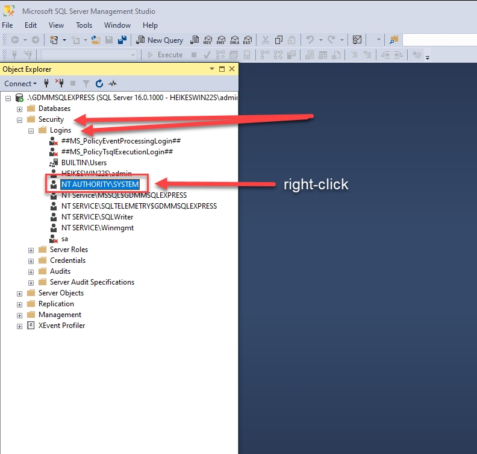Collapse the Logins node
Screen dimensions: 477x454
pyautogui.click(x=31, y=131)
